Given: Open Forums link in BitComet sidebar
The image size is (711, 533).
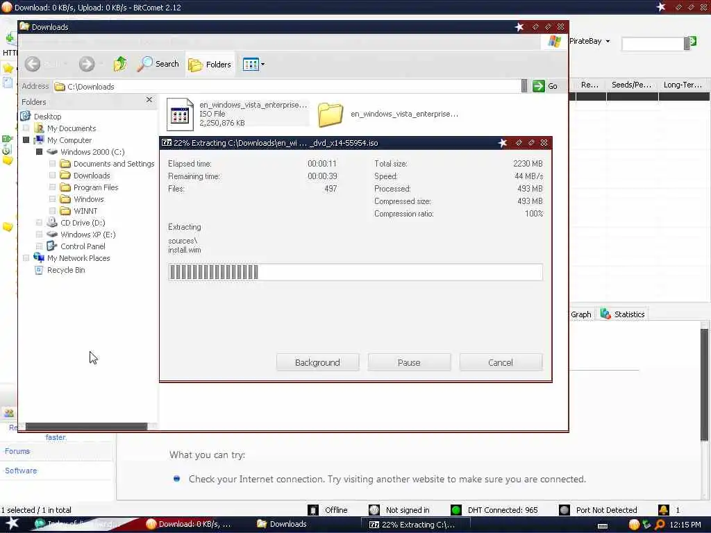Looking at the screenshot, I should [x=17, y=451].
